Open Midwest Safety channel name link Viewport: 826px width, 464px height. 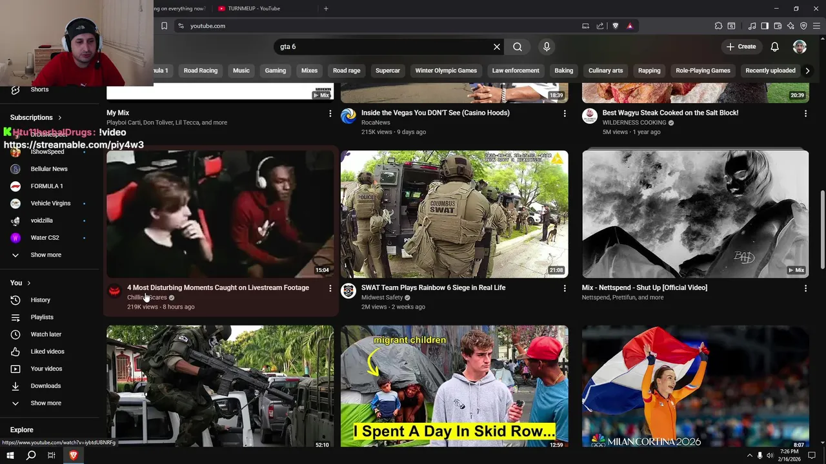point(382,298)
